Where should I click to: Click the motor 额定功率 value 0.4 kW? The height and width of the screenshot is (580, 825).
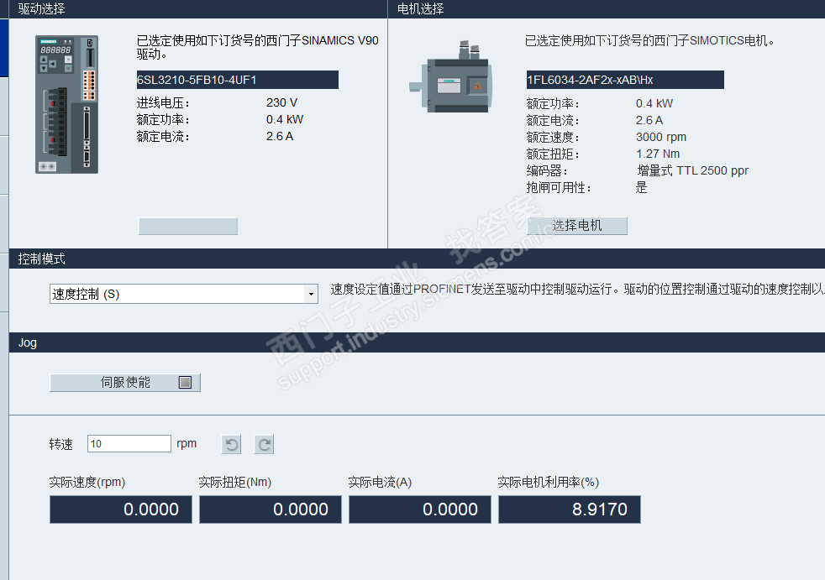pyautogui.click(x=654, y=103)
